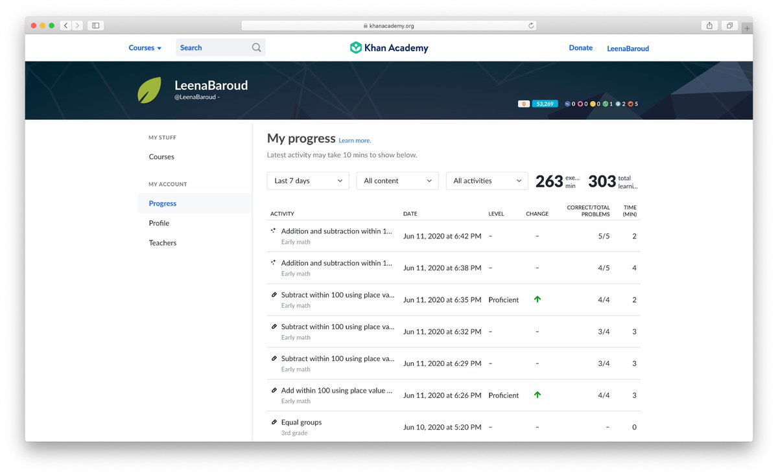Go back with the browser back arrow

(66, 25)
